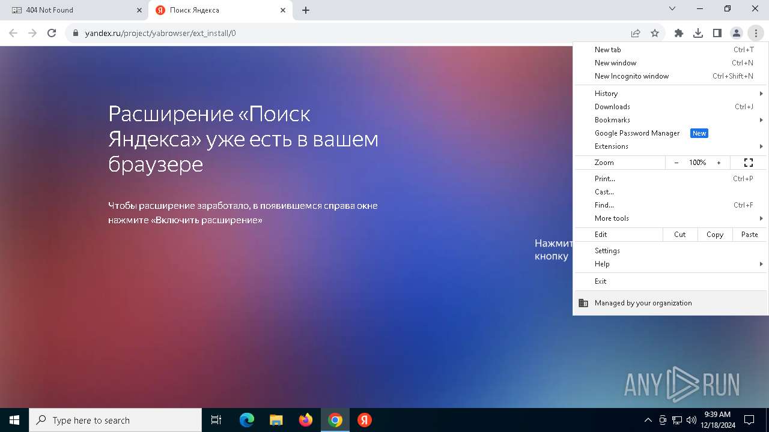Open the tab search chevron
Screen dimensions: 769x432
[x=672, y=8]
